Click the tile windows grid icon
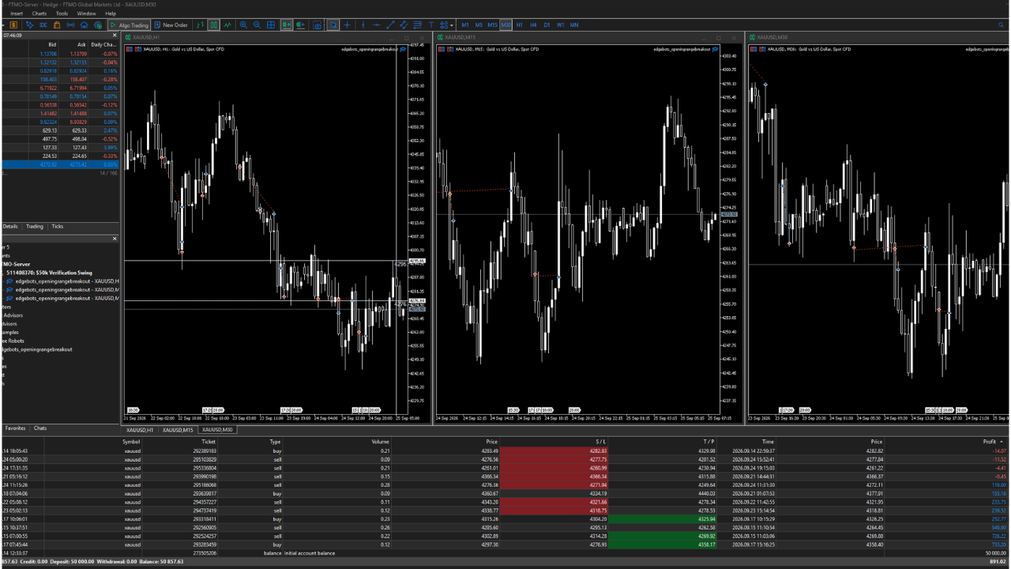Image resolution: width=1011 pixels, height=569 pixels. (271, 25)
